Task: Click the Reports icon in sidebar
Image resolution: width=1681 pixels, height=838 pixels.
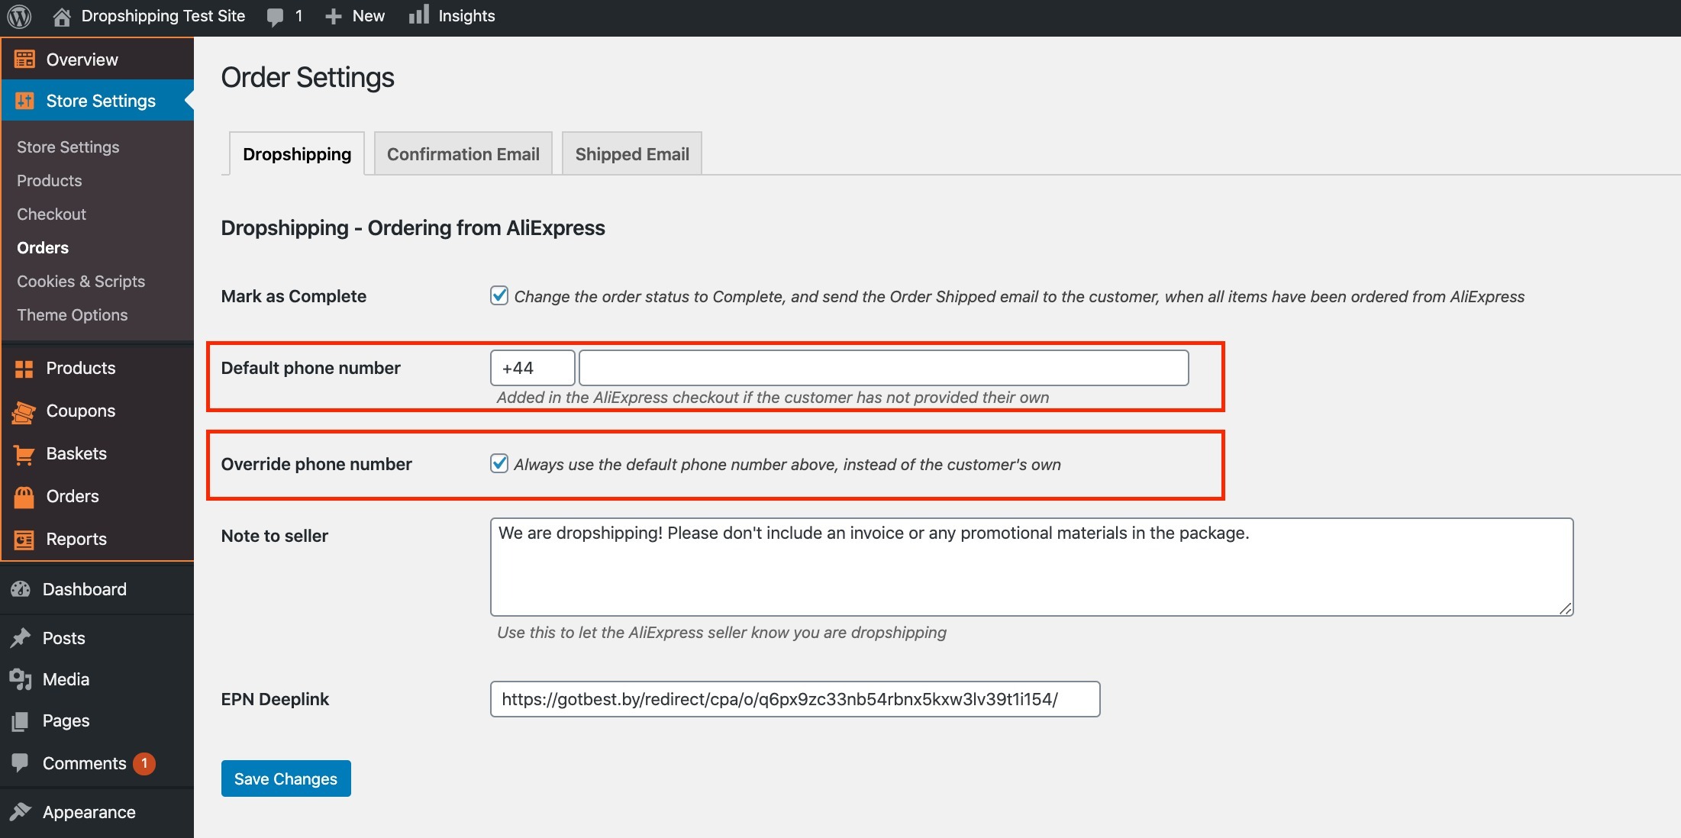Action: coord(24,540)
